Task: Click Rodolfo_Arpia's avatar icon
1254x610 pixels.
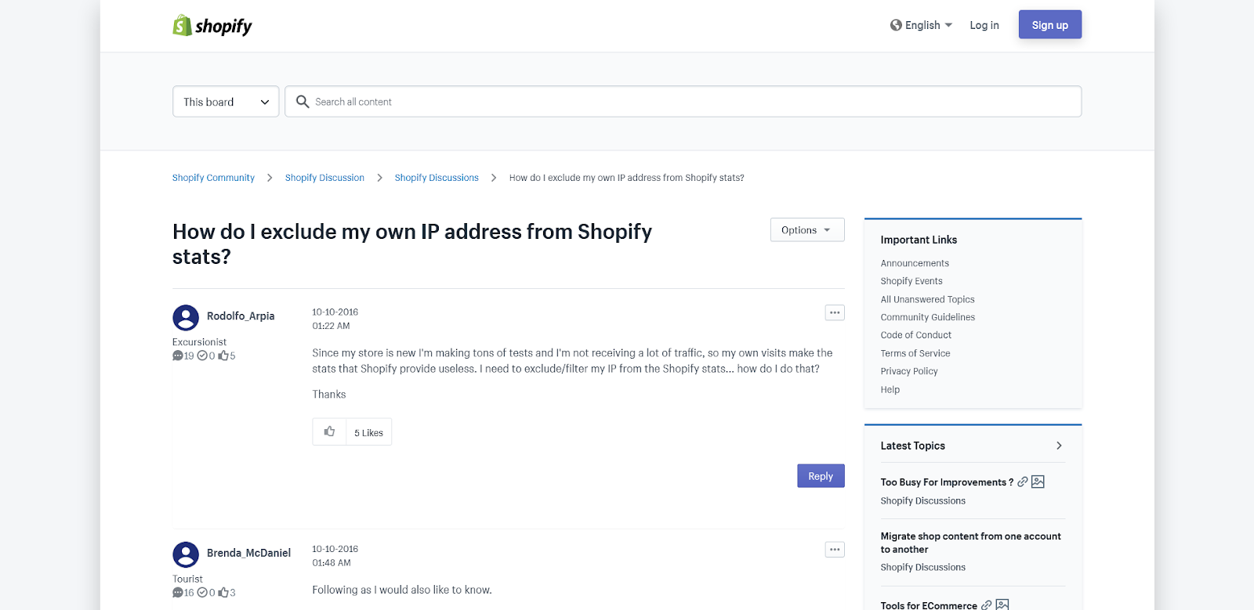Action: coord(186,317)
